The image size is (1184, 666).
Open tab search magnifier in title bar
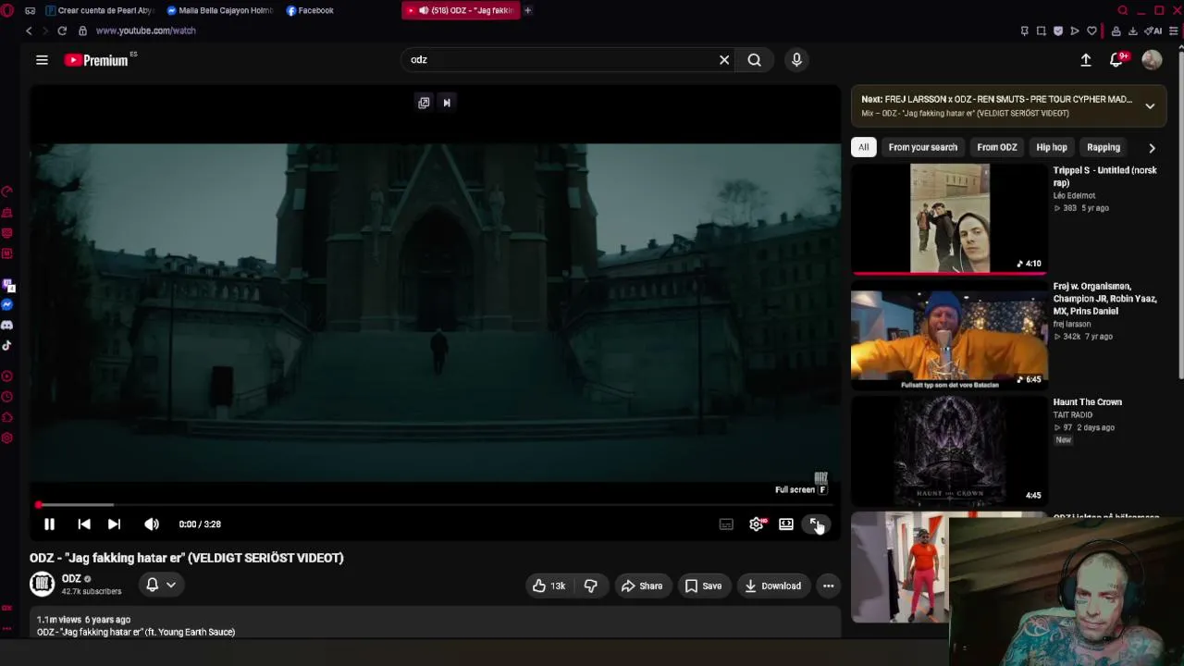pos(1123,10)
